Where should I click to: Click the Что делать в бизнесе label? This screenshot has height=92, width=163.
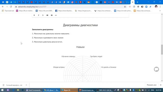point(108,67)
